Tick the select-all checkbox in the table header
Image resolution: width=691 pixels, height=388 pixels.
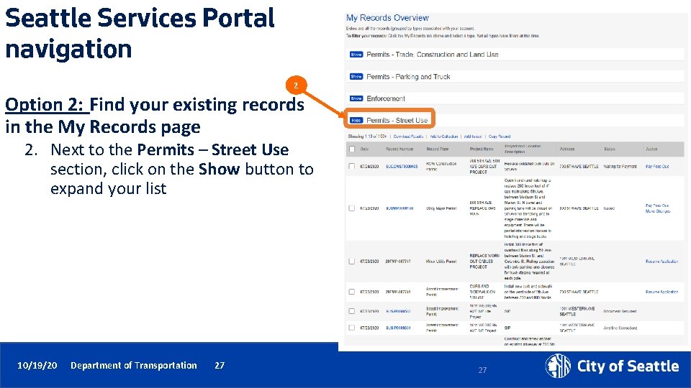352,149
